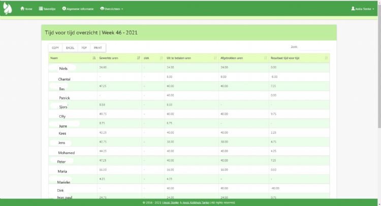The width and height of the screenshot is (381, 206).
Task: Expand the Overzichten dropdown menu
Action: [114, 9]
